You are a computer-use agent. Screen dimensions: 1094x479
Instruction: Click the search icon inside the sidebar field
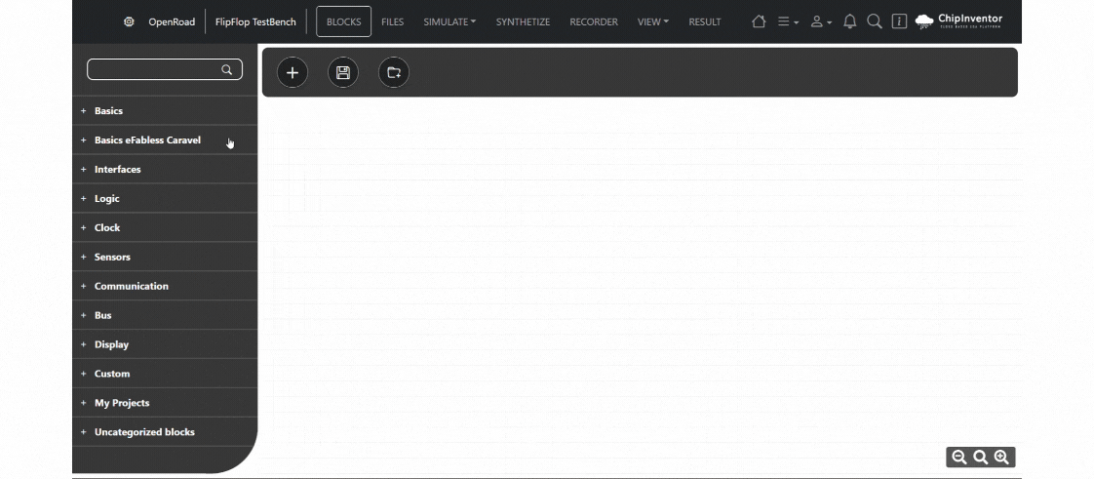[x=227, y=69]
